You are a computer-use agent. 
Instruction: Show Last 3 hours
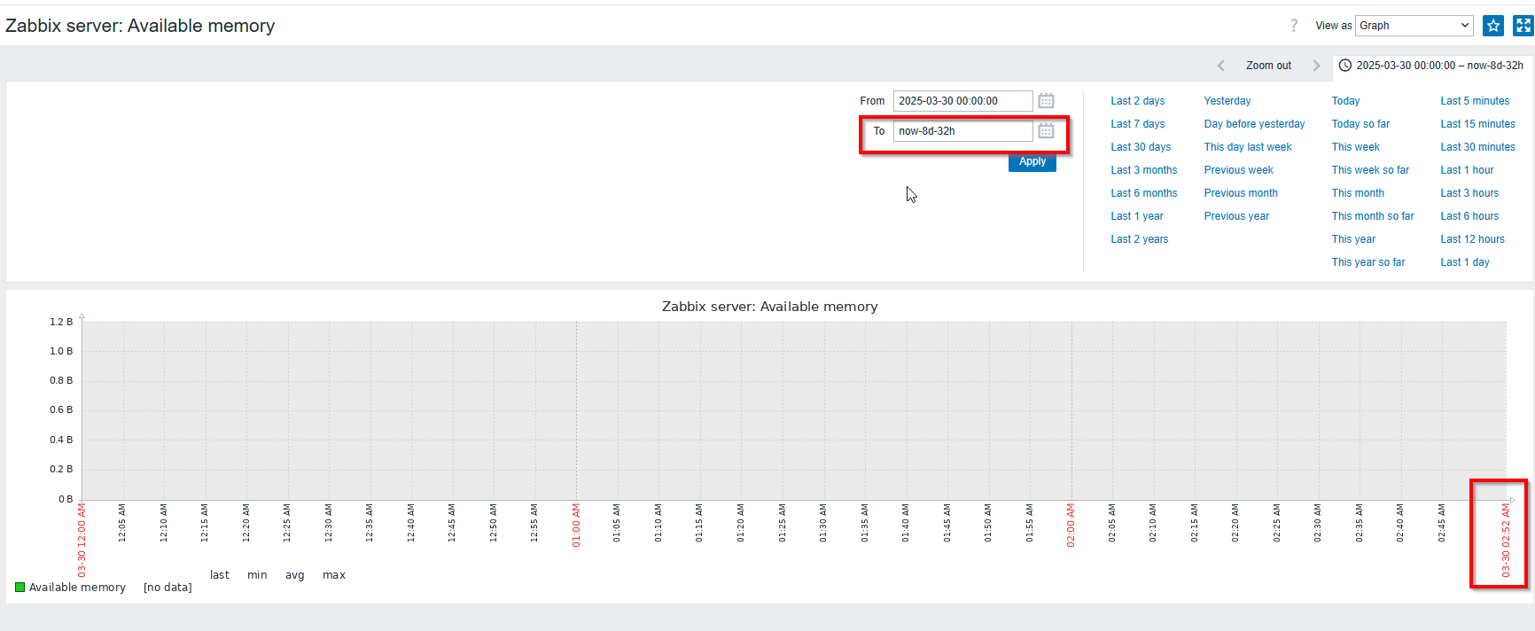[1469, 193]
